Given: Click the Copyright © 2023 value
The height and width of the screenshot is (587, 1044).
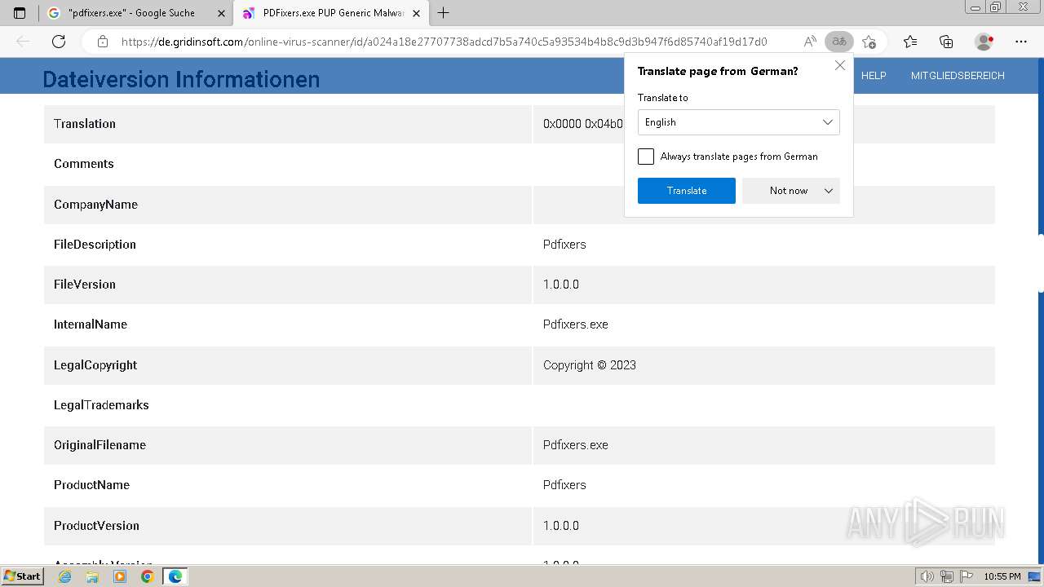Looking at the screenshot, I should (x=590, y=365).
